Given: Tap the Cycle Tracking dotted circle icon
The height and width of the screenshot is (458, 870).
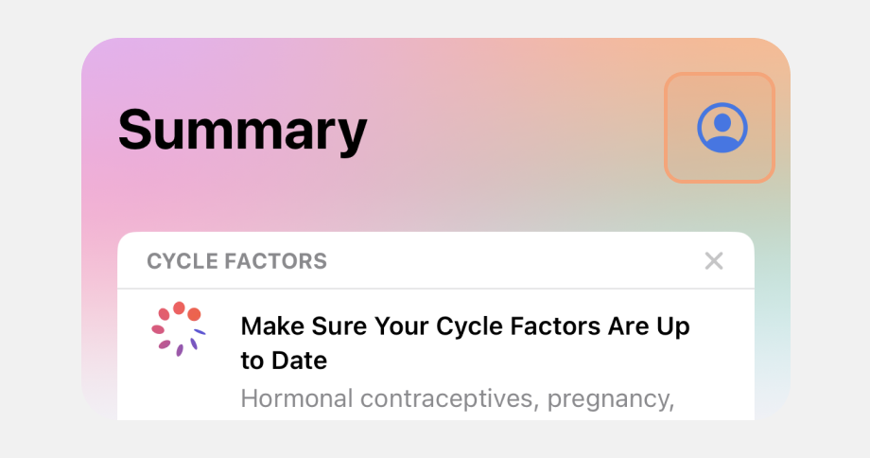Looking at the screenshot, I should (179, 328).
